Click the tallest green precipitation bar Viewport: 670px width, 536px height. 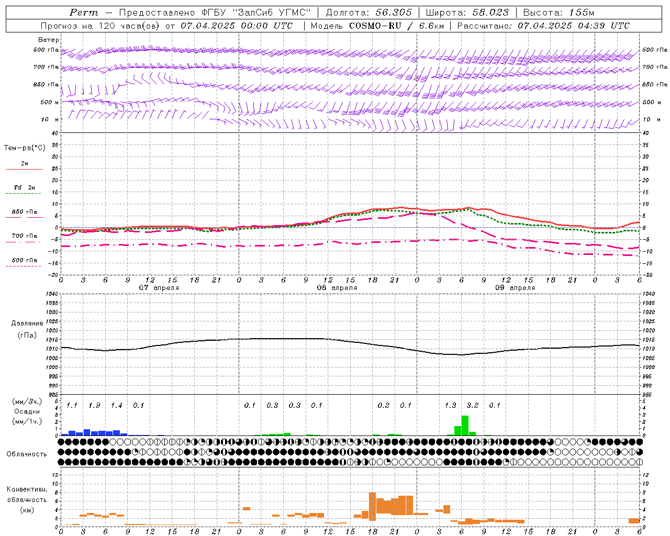click(x=465, y=426)
